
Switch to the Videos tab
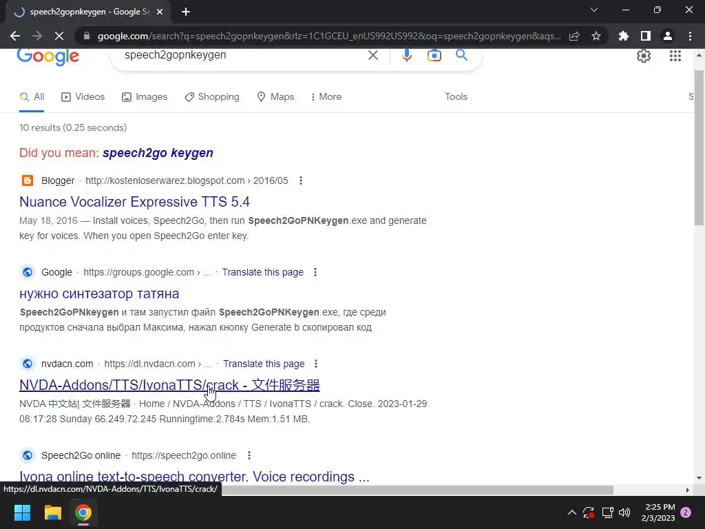tap(83, 96)
